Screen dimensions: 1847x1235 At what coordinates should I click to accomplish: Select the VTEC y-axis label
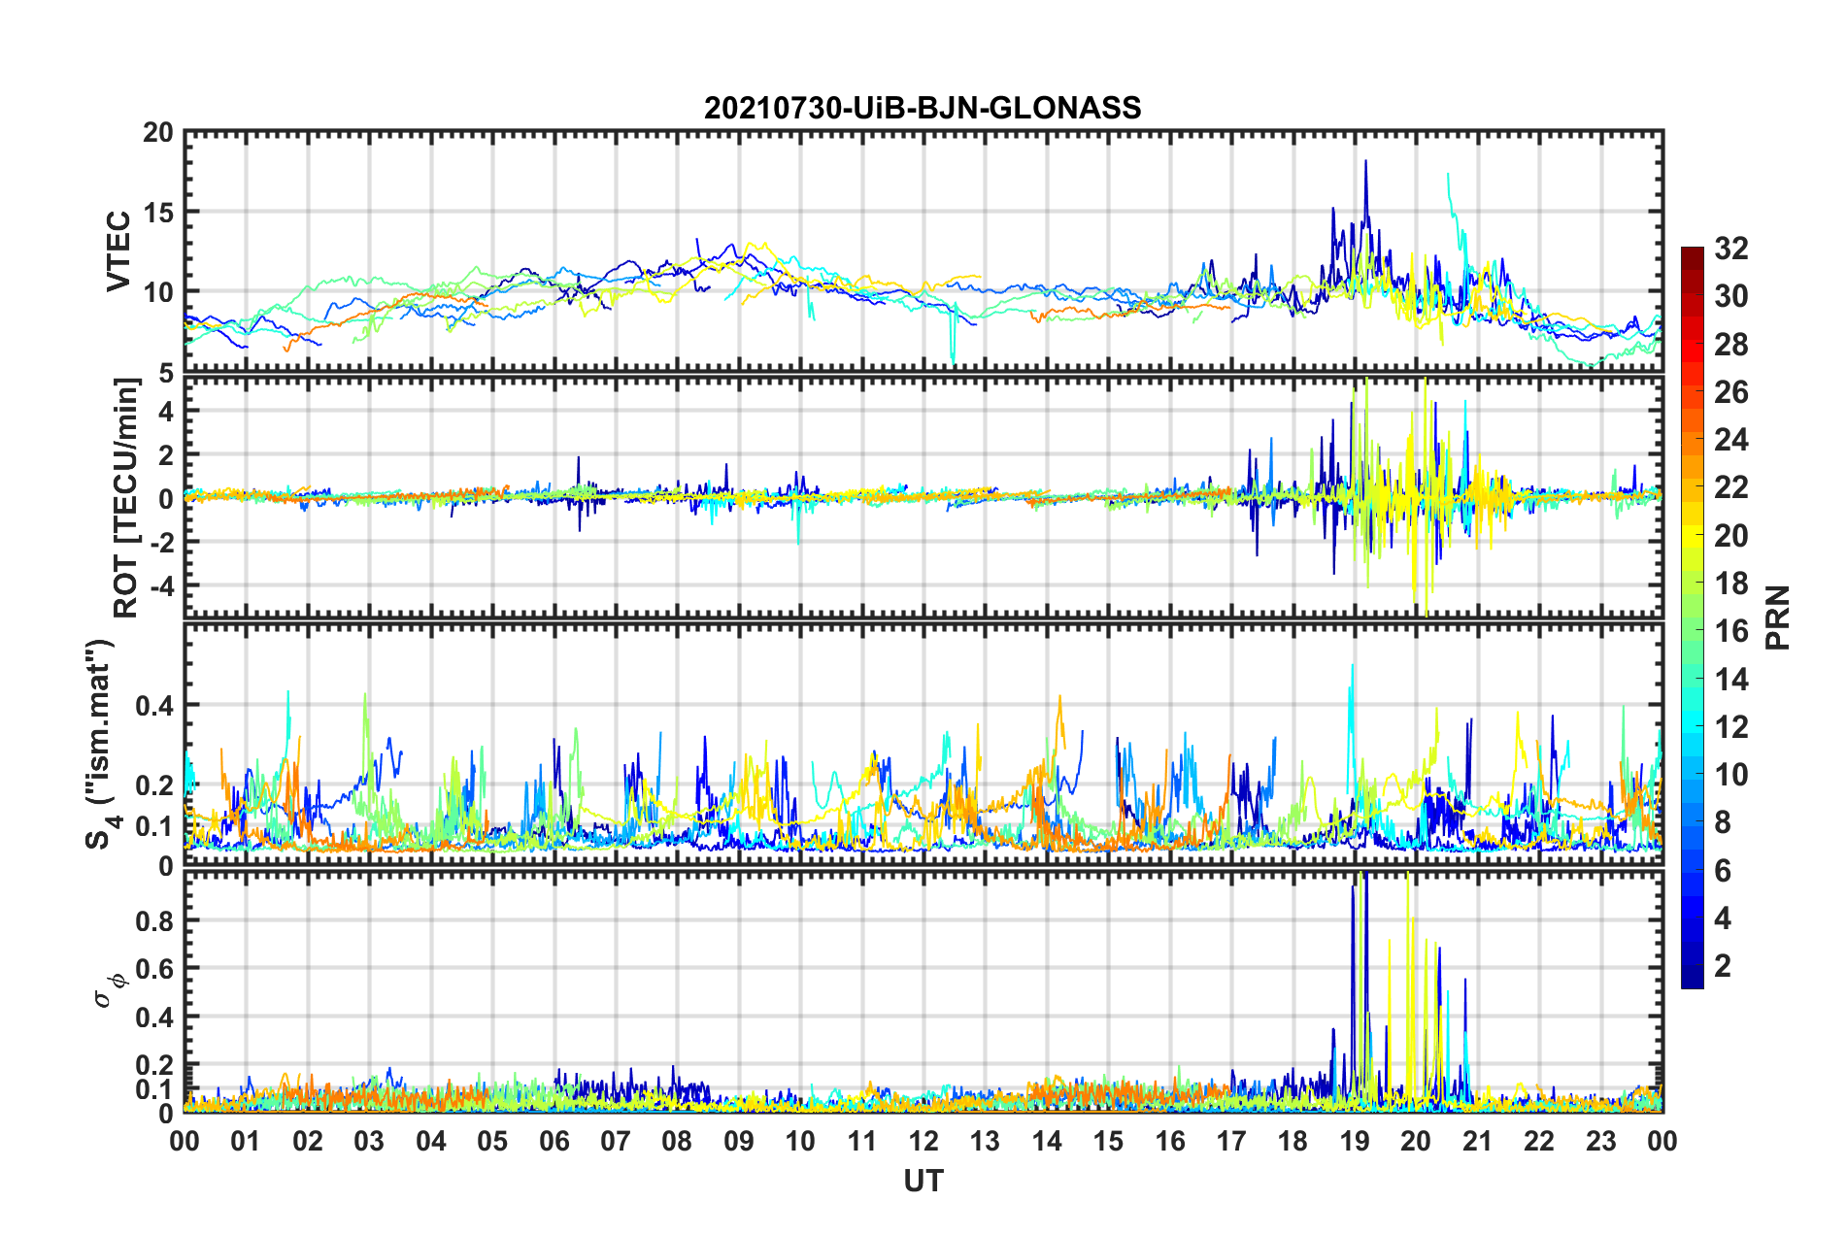[x=118, y=250]
